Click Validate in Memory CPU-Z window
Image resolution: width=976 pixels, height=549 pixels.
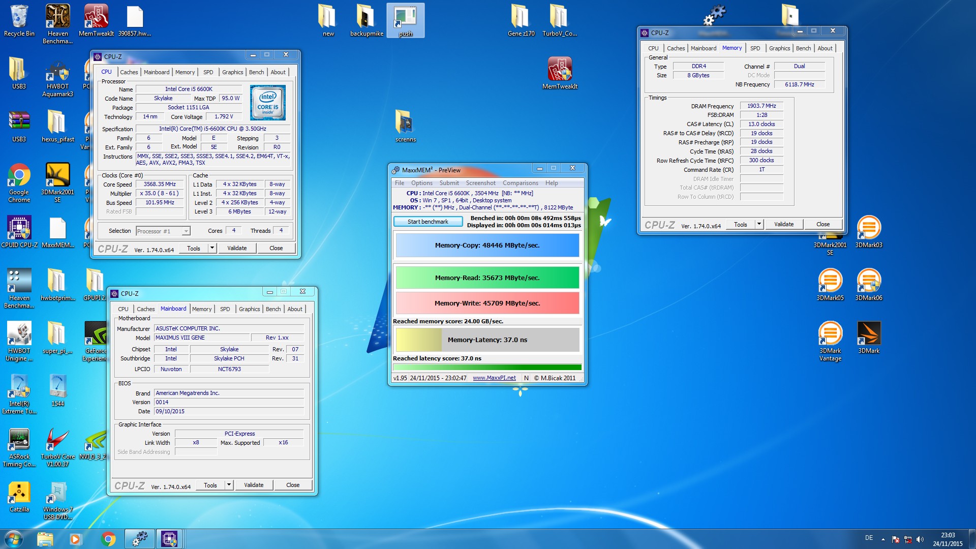click(x=784, y=224)
